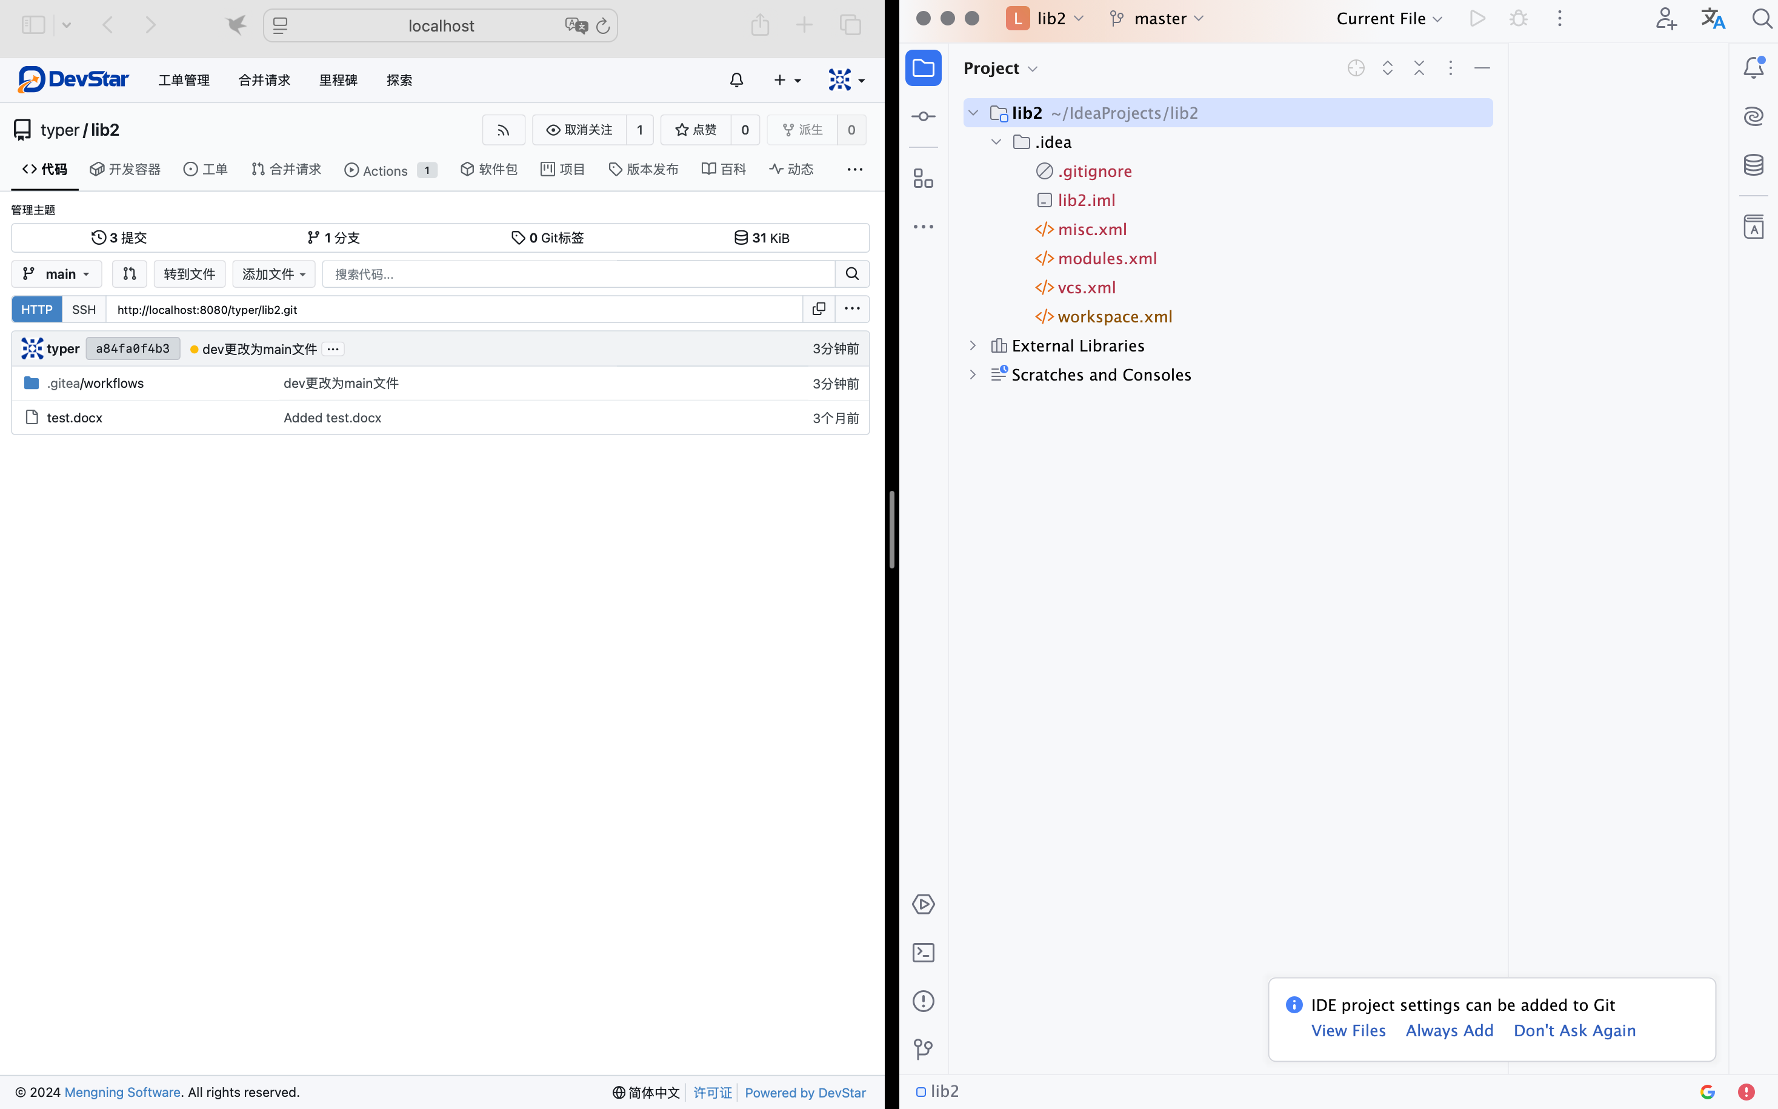This screenshot has width=1778, height=1109.
Task: Toggle the watch button with the eye icon
Action: point(579,130)
